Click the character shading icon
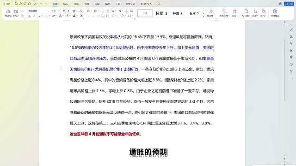Viewport: 296px width, 166px height. point(81,16)
